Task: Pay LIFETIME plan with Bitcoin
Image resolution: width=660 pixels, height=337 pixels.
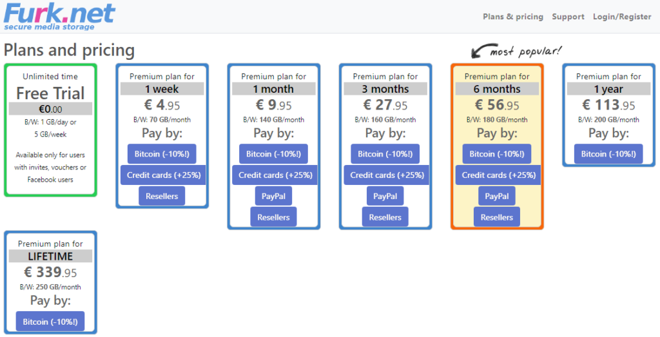Action: [50, 322]
